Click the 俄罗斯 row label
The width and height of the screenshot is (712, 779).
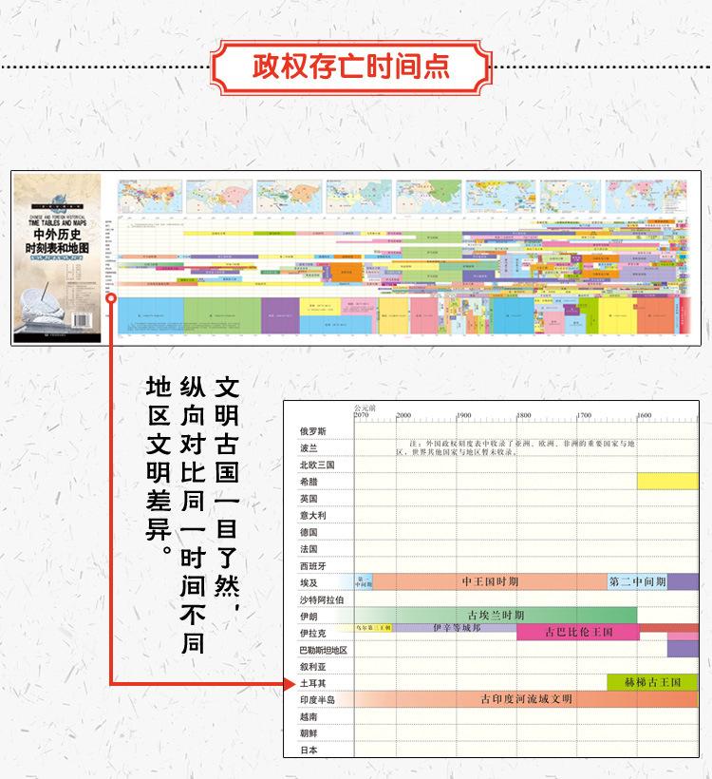pyautogui.click(x=313, y=431)
